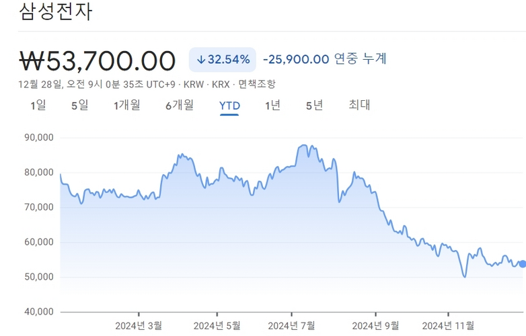Click the -25,900.00 연중 누계 text

(325, 59)
